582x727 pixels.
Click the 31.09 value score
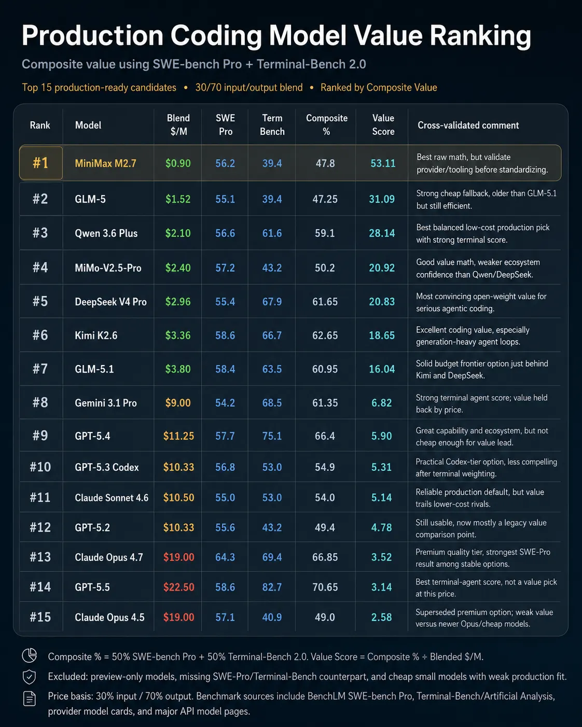[382, 199]
